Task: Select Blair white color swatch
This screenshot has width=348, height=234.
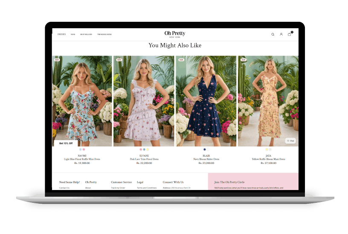Action: (x=208, y=149)
